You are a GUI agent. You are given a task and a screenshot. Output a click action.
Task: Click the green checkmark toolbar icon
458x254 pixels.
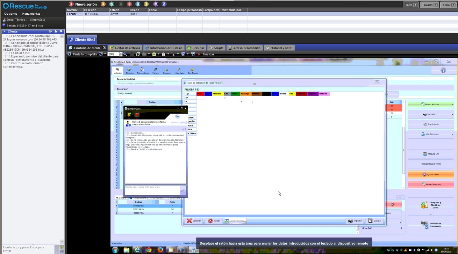pyautogui.click(x=154, y=54)
